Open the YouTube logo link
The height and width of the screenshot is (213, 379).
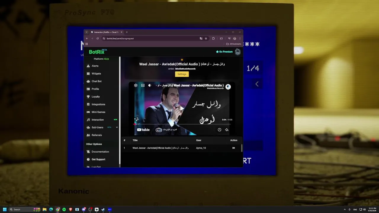(x=143, y=130)
